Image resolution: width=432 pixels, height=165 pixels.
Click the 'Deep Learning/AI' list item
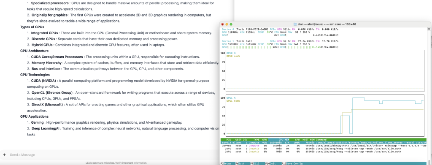pos(46,129)
